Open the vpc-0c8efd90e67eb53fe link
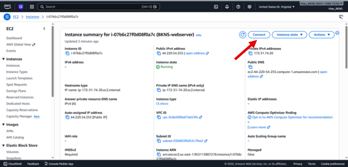This screenshot has height=167, width=348. click(182, 117)
